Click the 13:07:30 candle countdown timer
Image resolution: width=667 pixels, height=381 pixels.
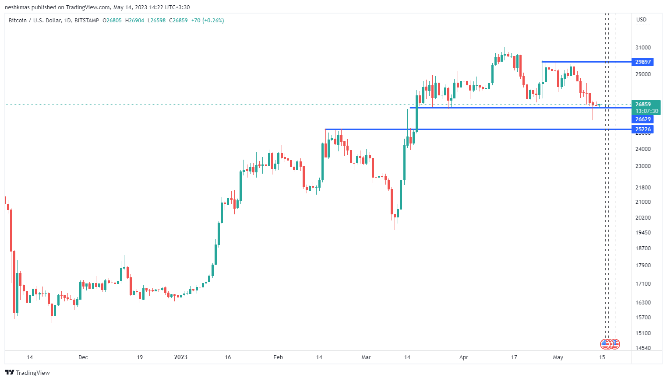coord(646,111)
